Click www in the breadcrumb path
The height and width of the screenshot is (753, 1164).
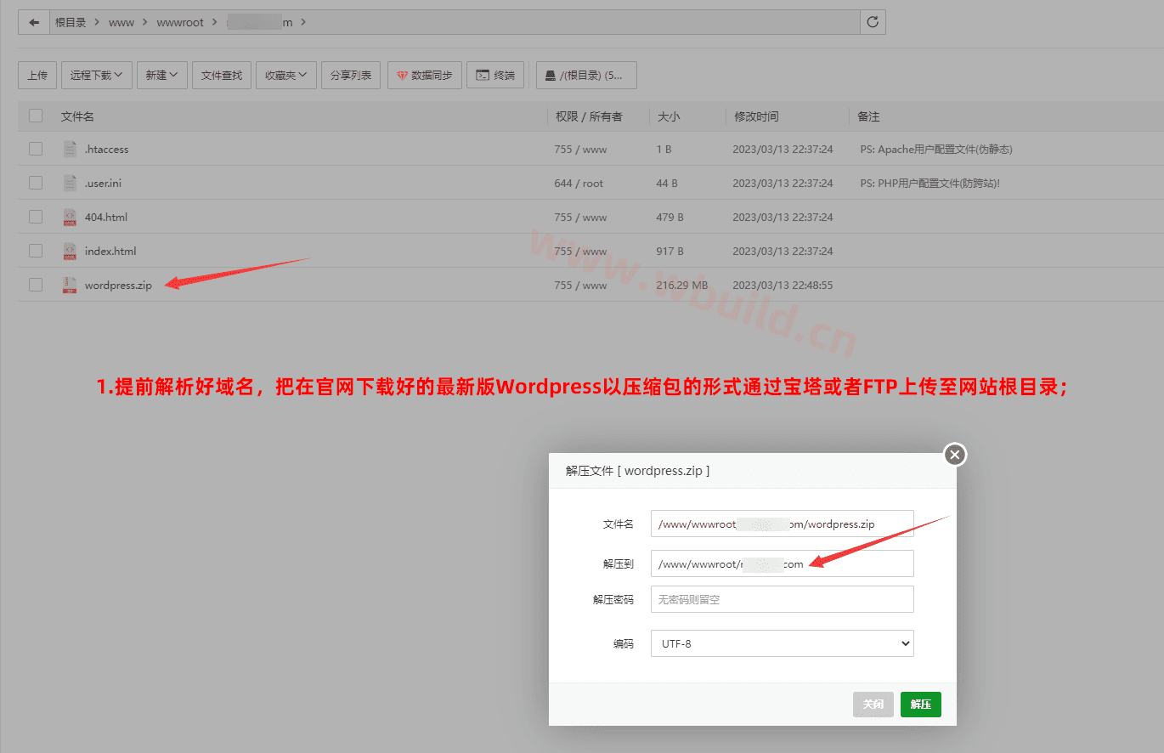click(x=121, y=23)
